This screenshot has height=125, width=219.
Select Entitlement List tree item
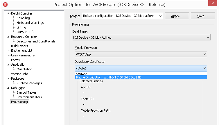22,51
